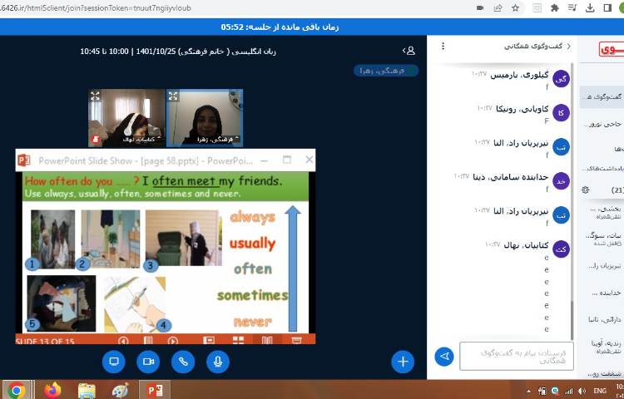Click the public chat message input field

click(517, 356)
